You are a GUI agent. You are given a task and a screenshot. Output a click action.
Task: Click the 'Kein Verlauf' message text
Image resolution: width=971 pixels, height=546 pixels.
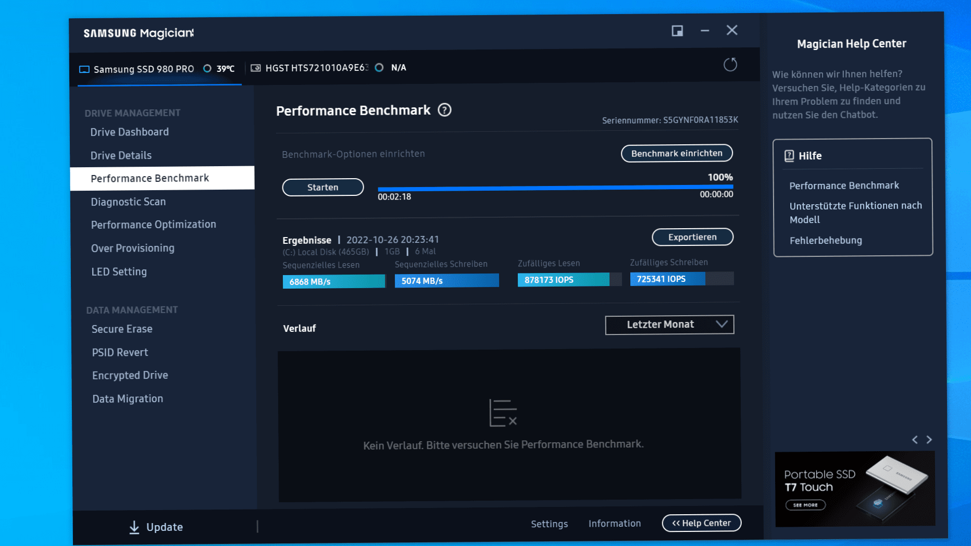tap(503, 445)
